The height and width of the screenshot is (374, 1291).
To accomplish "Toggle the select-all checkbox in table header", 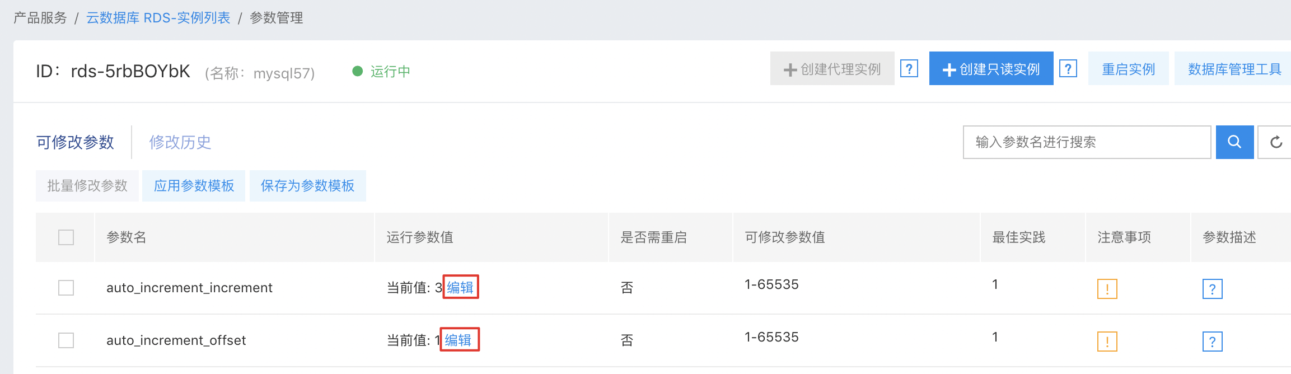I will (x=66, y=237).
